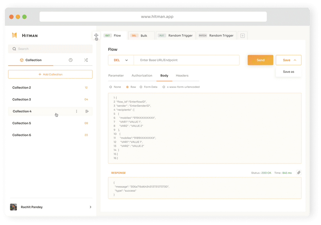Click the Enter Base URL/Endpoint field
Viewport: 321px width, 225px height.
coord(187,60)
